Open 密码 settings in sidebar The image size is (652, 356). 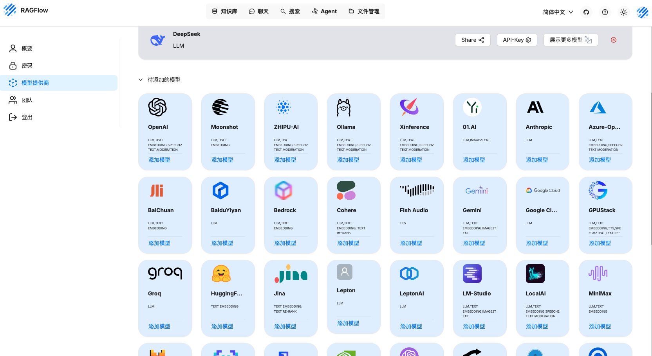pos(59,66)
